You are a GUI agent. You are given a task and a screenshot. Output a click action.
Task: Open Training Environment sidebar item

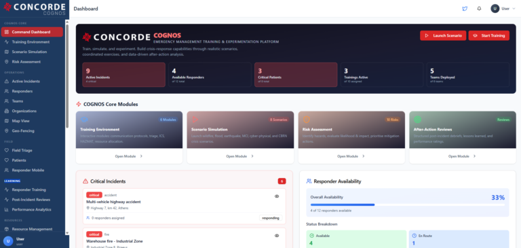click(x=32, y=42)
